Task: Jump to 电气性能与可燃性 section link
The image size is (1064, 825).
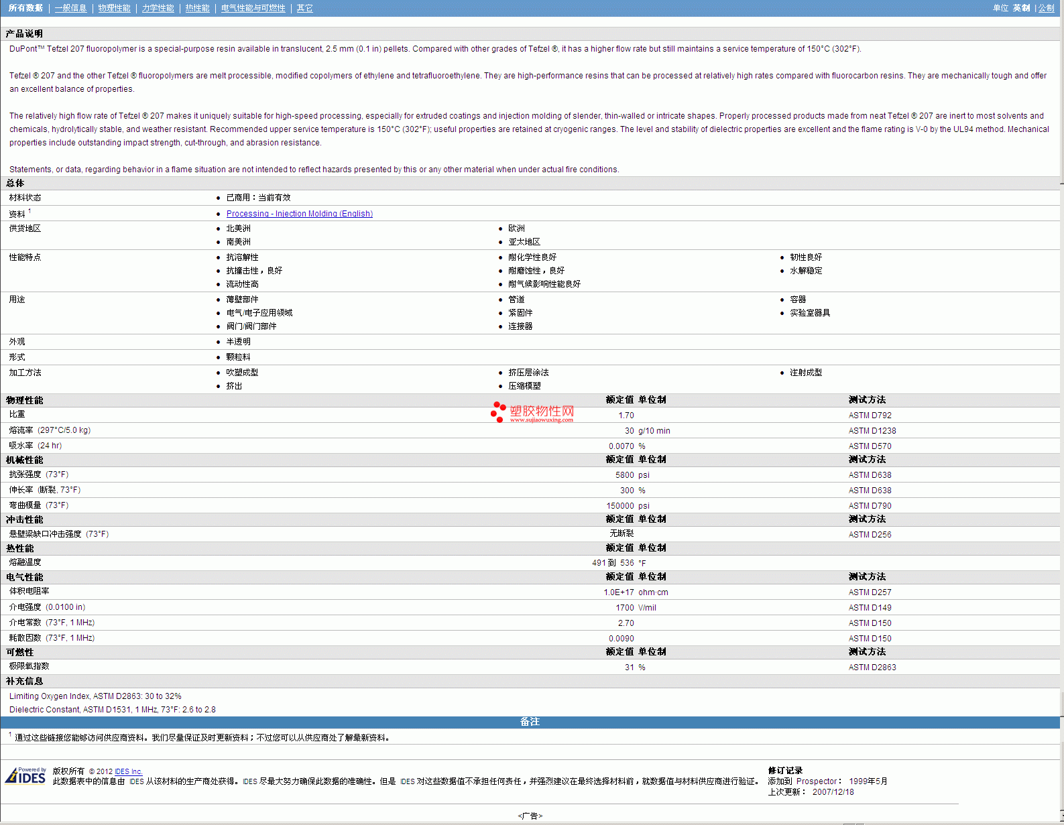Action: click(253, 8)
